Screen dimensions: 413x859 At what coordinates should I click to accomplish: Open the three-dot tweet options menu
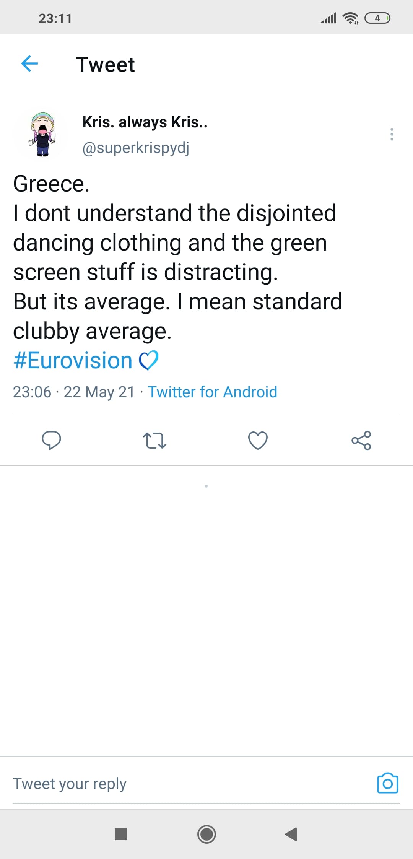[392, 134]
